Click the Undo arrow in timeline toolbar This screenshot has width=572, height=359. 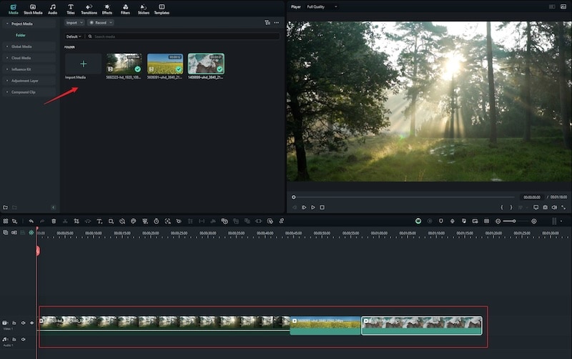[31, 221]
